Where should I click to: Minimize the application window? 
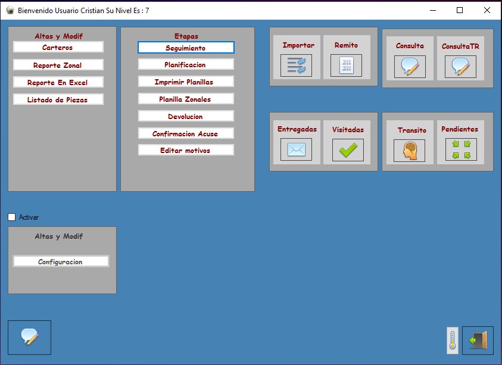pyautogui.click(x=433, y=10)
